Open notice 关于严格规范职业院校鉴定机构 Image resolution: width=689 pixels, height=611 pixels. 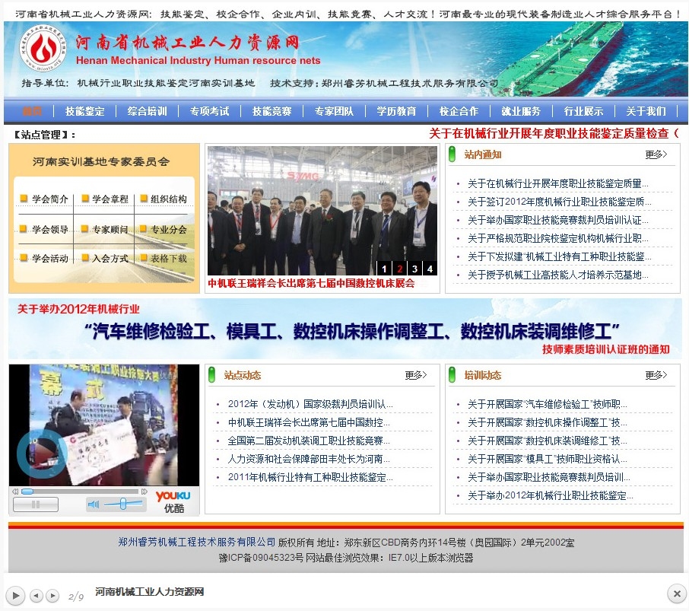557,239
